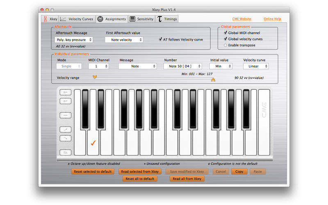Screen dimensions: 328x205
Task: Click the Octave up button on the keyboard
Action: [x=66, y=92]
